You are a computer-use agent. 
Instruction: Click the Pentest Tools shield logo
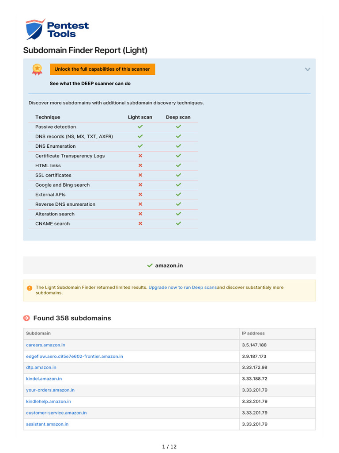tap(35, 30)
